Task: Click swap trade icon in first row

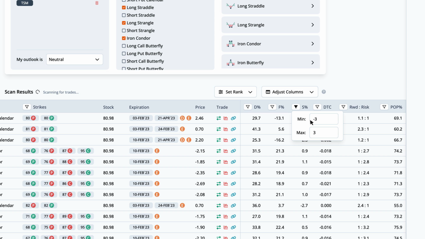Action: 218,118
